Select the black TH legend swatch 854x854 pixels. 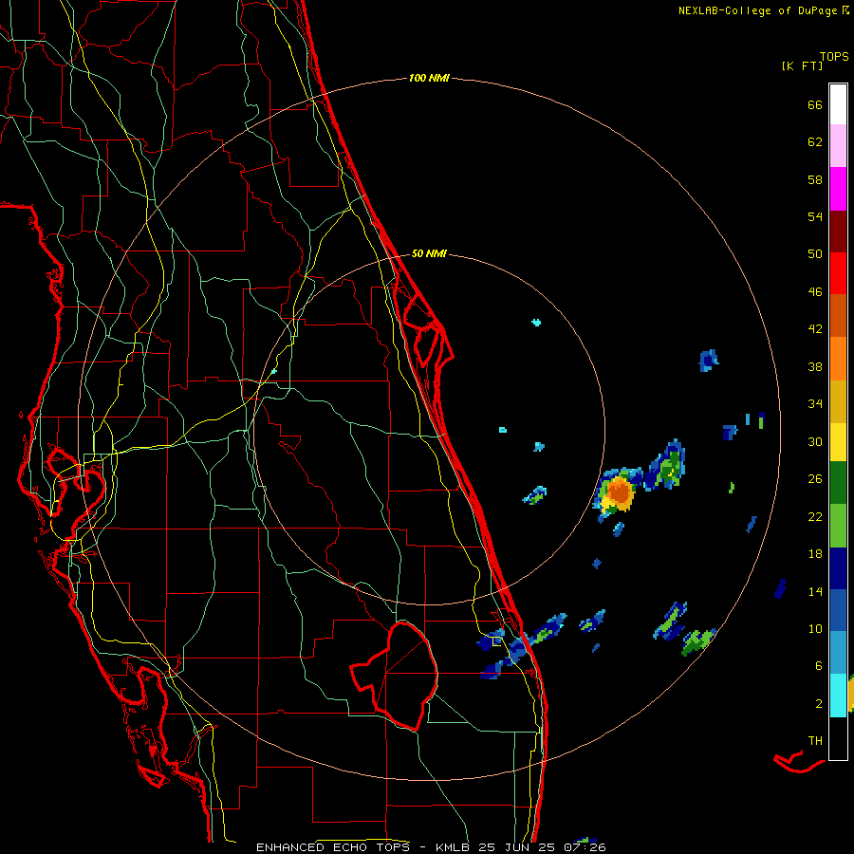pyautogui.click(x=838, y=738)
